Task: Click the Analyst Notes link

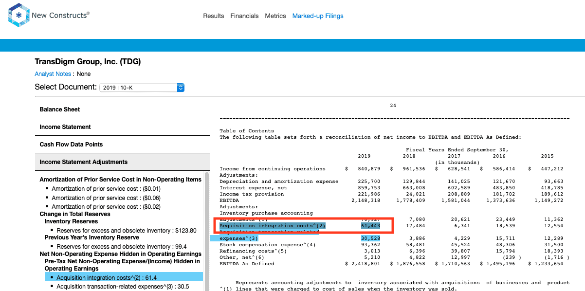Action: [53, 74]
